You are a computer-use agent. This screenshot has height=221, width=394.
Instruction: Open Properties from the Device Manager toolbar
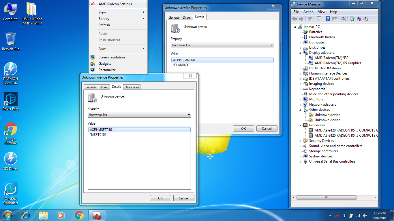(319, 19)
